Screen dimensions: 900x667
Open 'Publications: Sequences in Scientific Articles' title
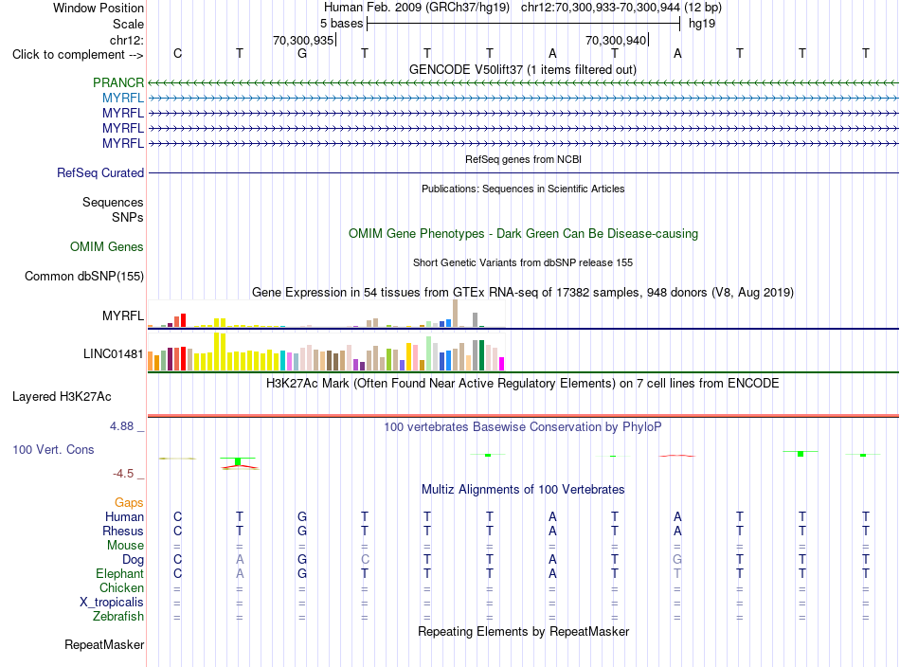coord(523,189)
